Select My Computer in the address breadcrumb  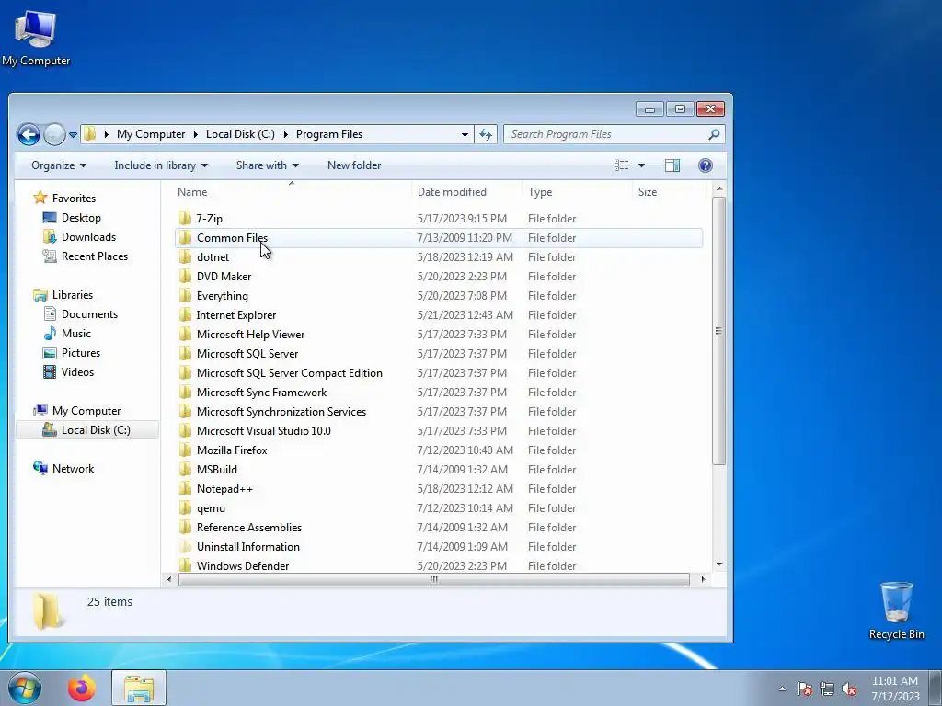[151, 134]
